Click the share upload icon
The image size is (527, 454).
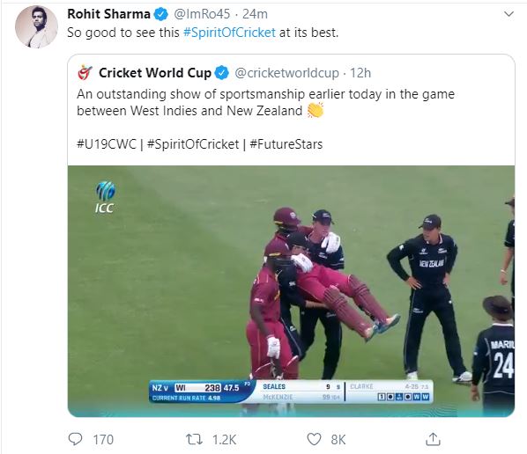coord(433,439)
